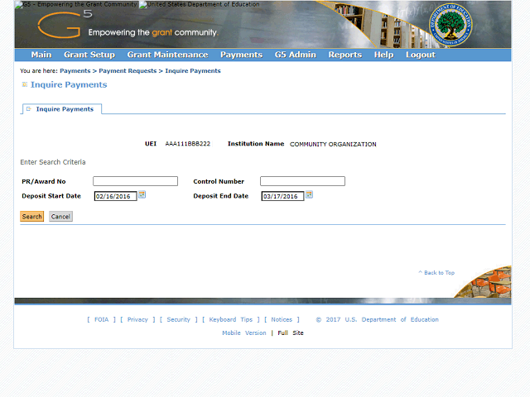Click the Department of Education seal logo

point(450,25)
